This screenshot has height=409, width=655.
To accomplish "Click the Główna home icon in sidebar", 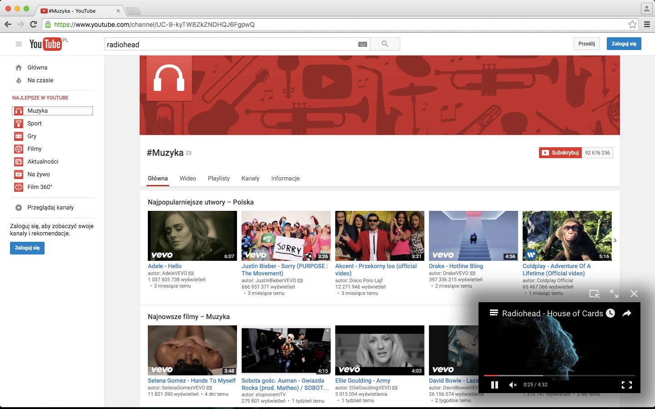I will coord(19,68).
